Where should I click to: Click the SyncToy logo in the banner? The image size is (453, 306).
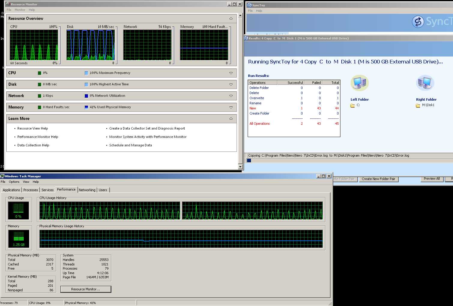(418, 22)
